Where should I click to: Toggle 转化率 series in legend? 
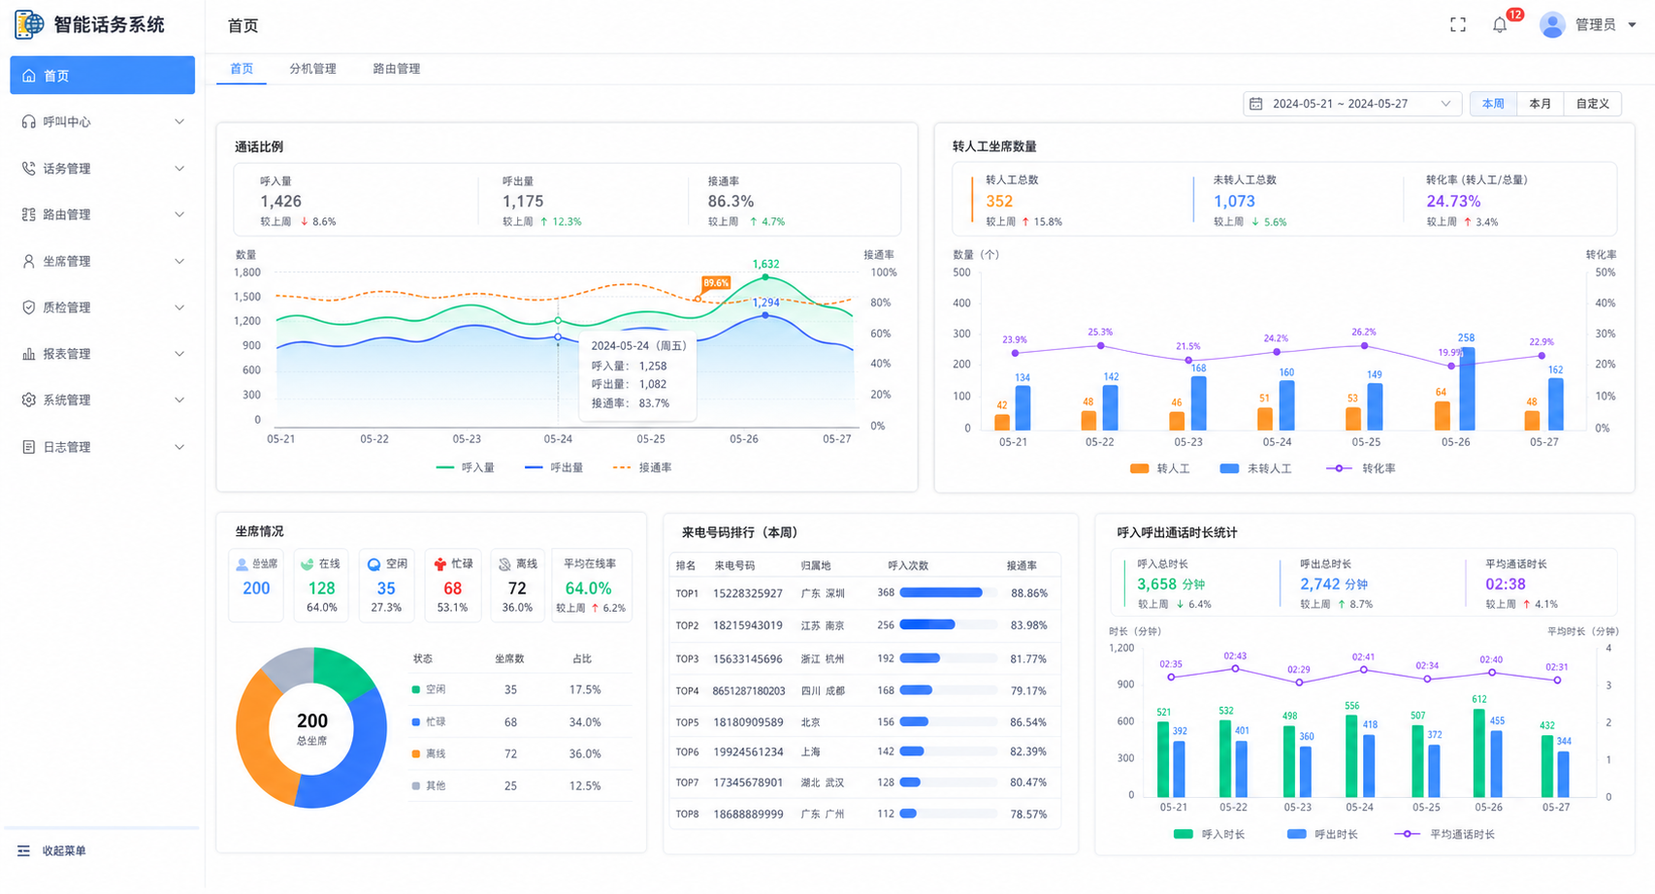coord(1360,468)
